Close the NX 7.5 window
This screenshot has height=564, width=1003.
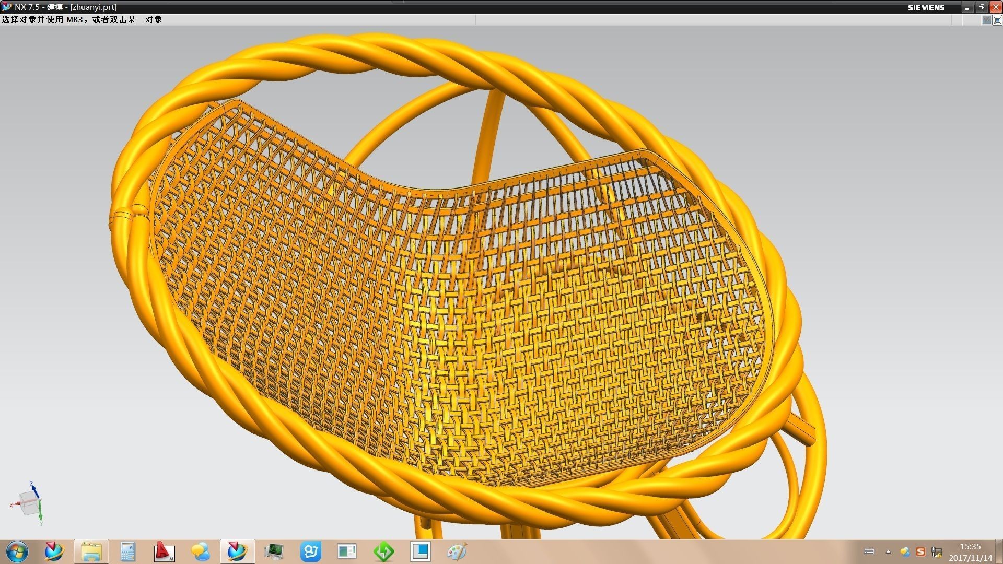[996, 7]
